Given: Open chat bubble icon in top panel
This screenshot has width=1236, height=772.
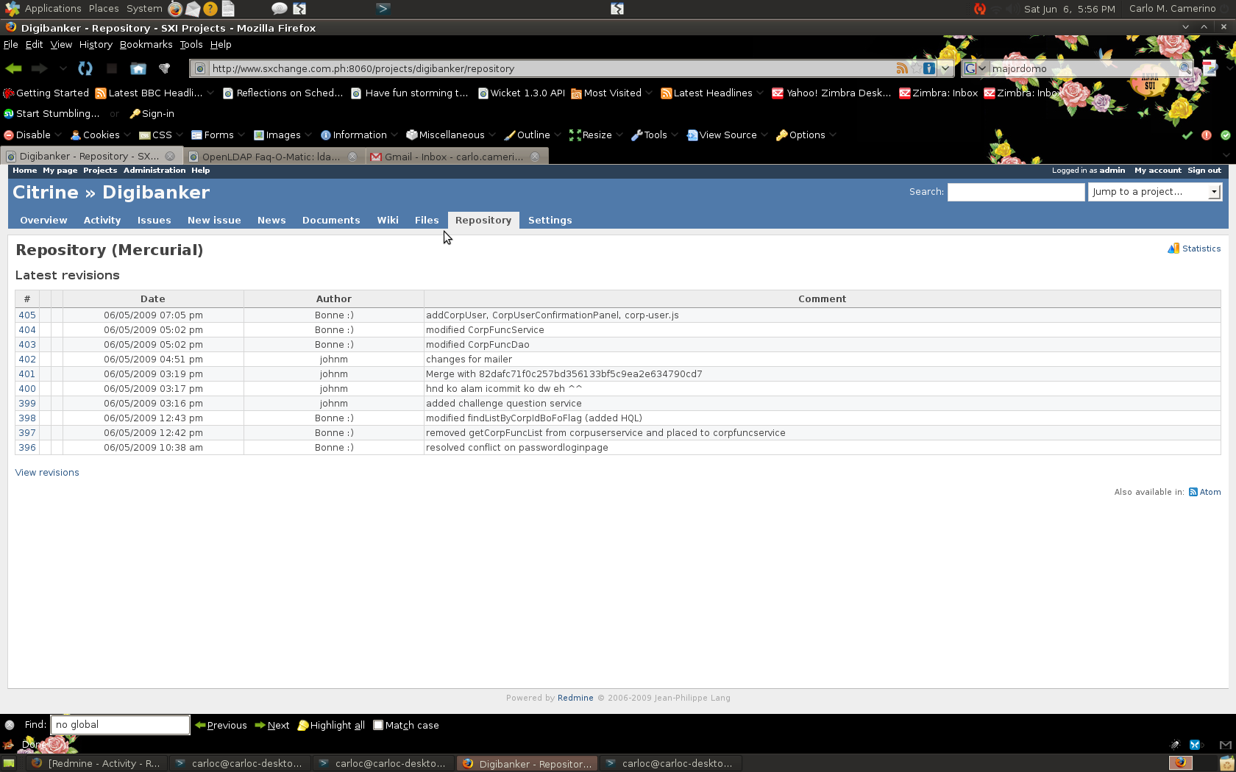Looking at the screenshot, I should point(279,9).
